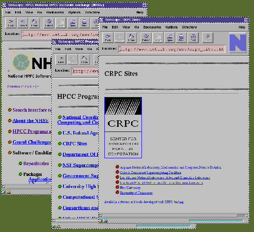The image size is (254, 232).
Task: Click Back button in CRPC Sites window
Action: click(108, 38)
